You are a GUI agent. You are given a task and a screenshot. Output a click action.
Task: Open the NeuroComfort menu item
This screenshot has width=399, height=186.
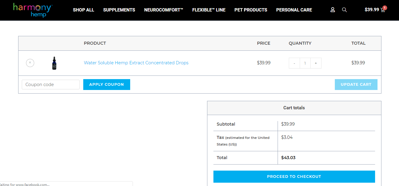tap(164, 10)
